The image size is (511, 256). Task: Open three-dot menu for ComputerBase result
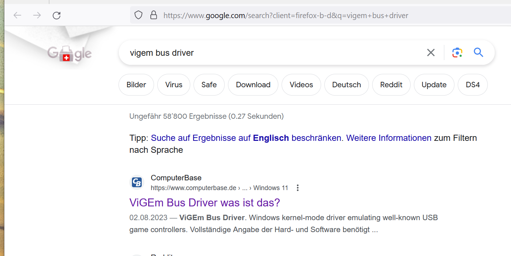pyautogui.click(x=298, y=188)
